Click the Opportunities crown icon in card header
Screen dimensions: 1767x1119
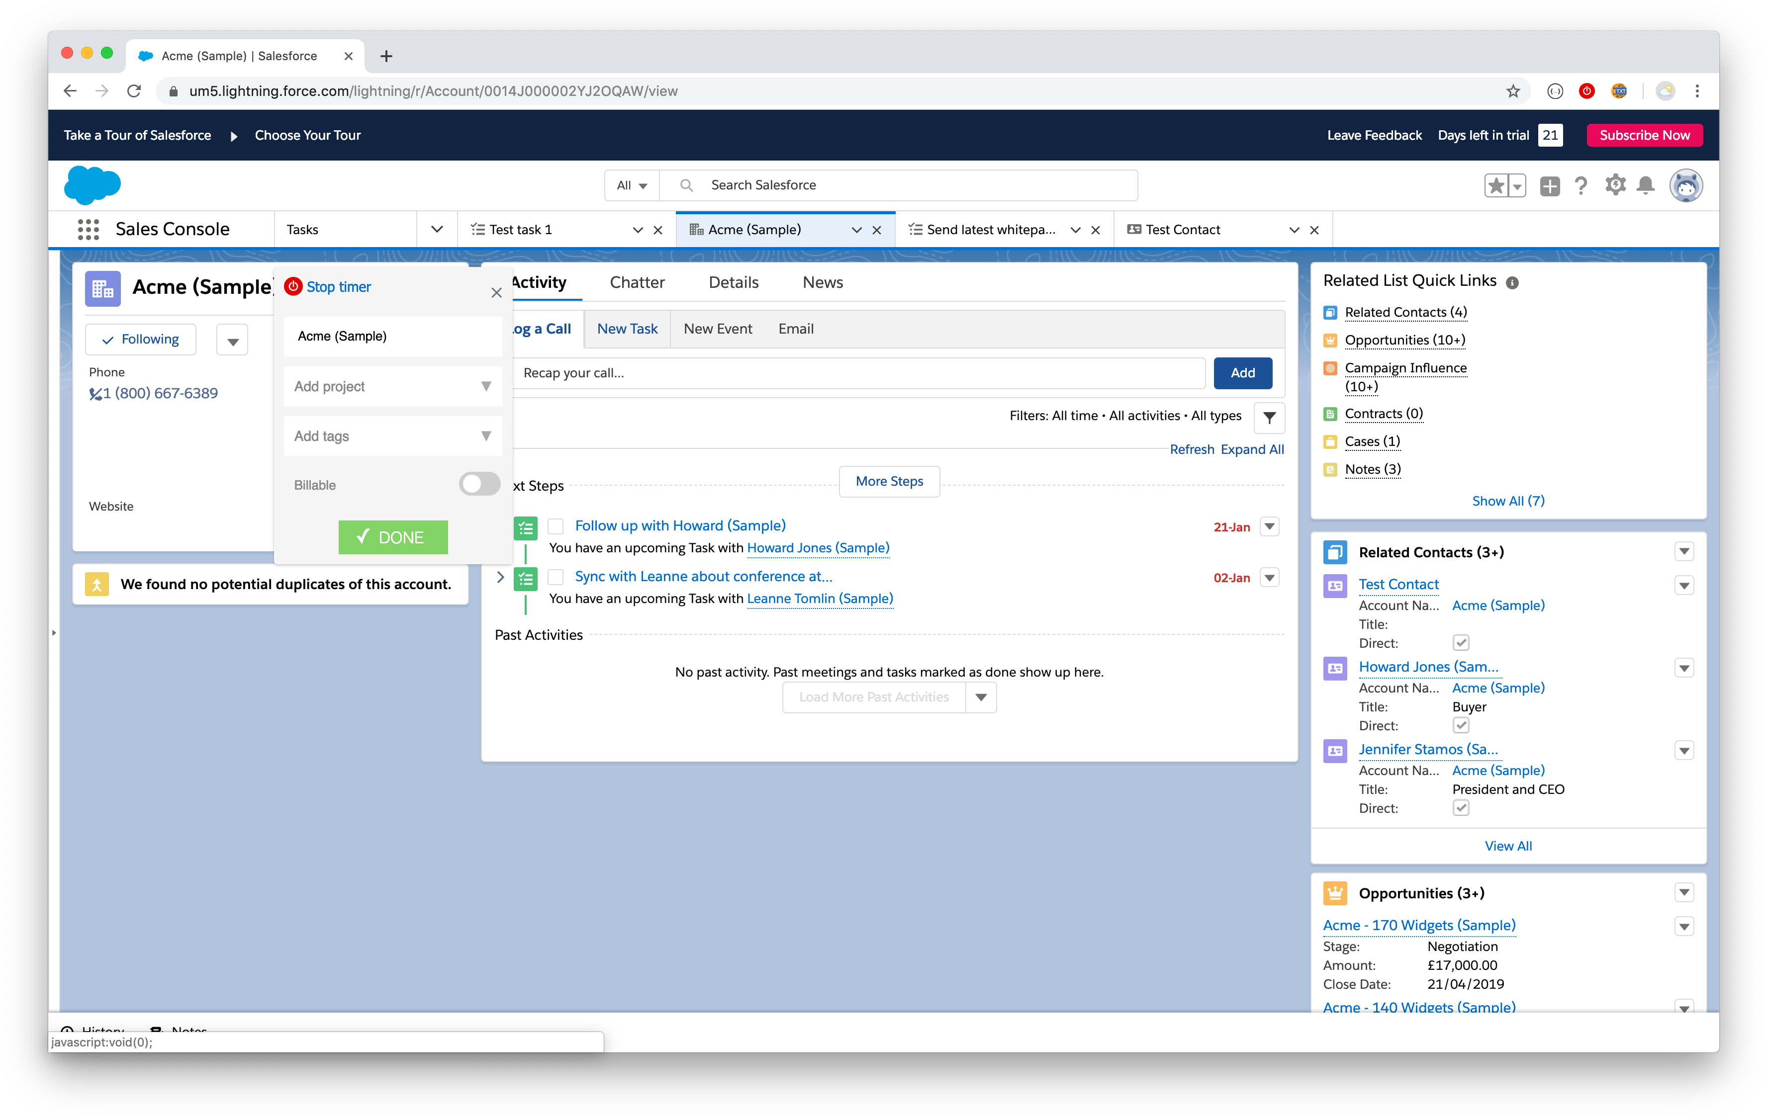tap(1335, 893)
